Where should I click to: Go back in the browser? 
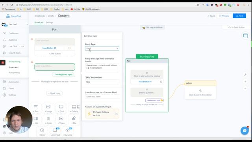click(x=3, y=5)
